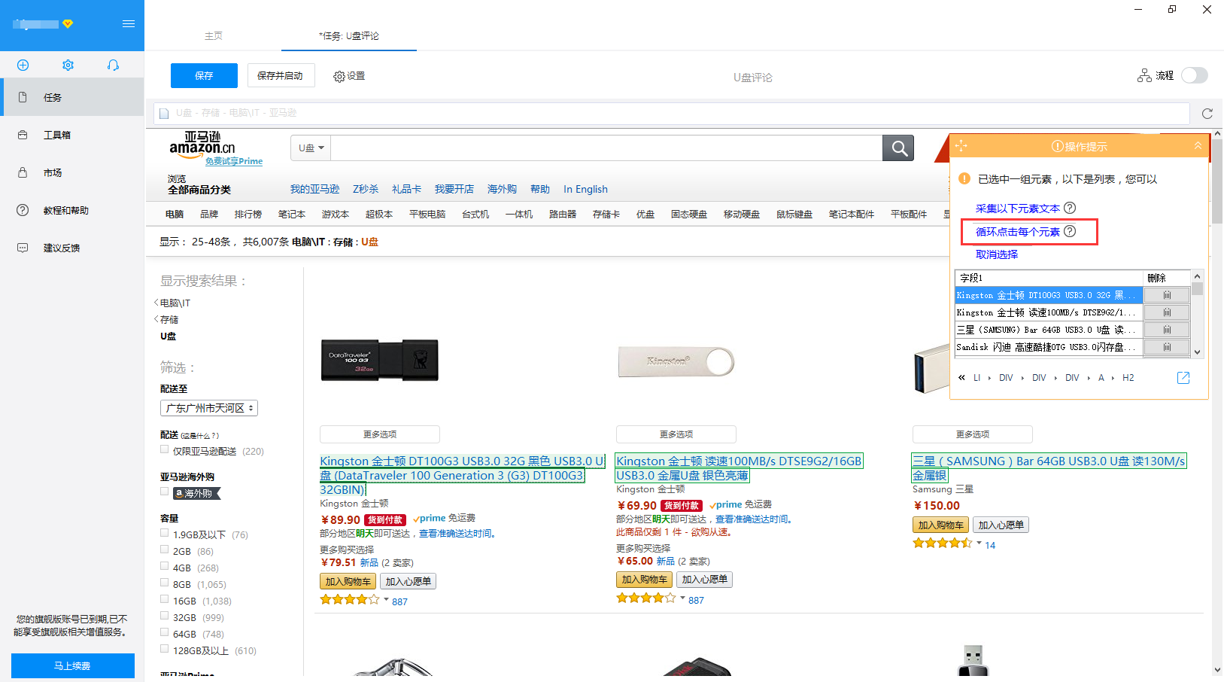Check 仅限亚马逊配送 checkbox
Viewport: 1224px width, 682px height.
(164, 449)
